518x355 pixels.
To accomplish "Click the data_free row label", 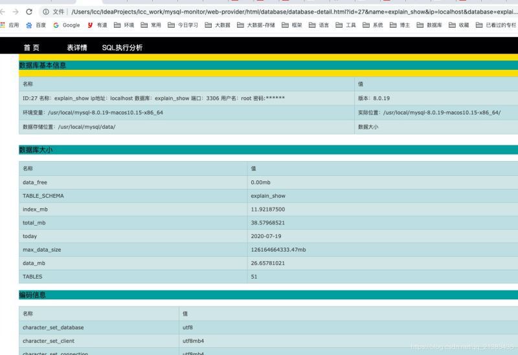I will (x=35, y=182).
